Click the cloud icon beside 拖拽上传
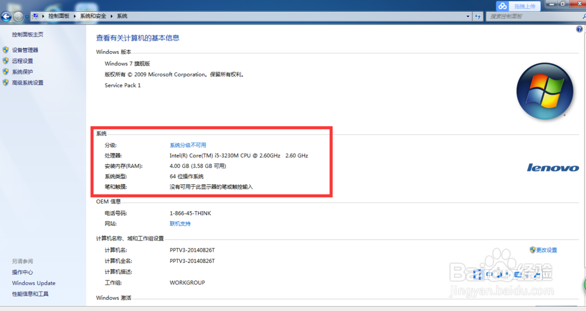Image resolution: width=586 pixels, height=311 pixels. pyautogui.click(x=503, y=6)
